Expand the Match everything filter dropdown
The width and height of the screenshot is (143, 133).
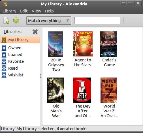point(49,21)
